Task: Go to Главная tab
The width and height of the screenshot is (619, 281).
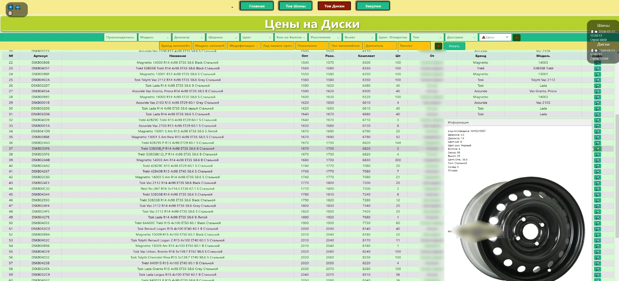Action: 257,6
